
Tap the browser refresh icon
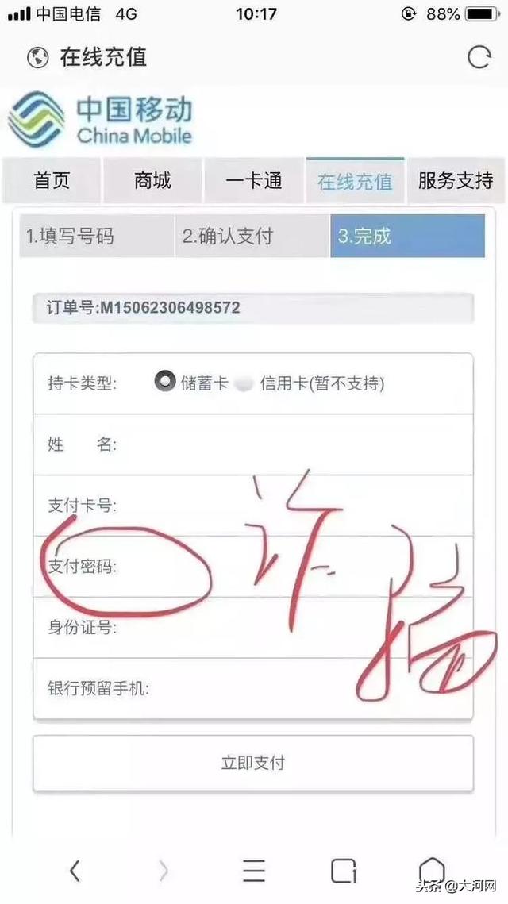point(479,57)
